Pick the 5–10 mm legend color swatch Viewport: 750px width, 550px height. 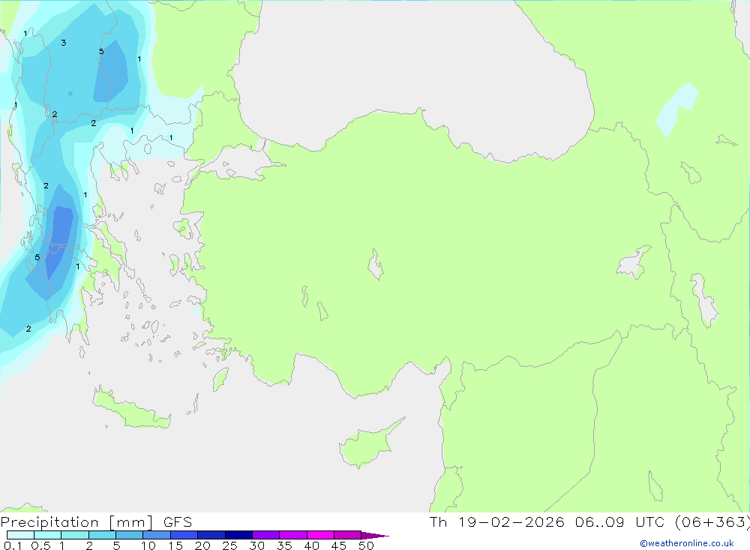(x=129, y=535)
